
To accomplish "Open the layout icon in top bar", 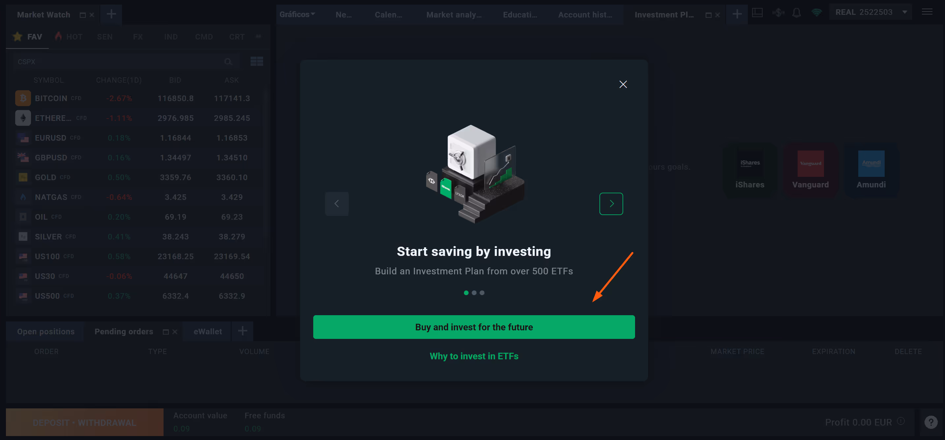I will point(757,13).
